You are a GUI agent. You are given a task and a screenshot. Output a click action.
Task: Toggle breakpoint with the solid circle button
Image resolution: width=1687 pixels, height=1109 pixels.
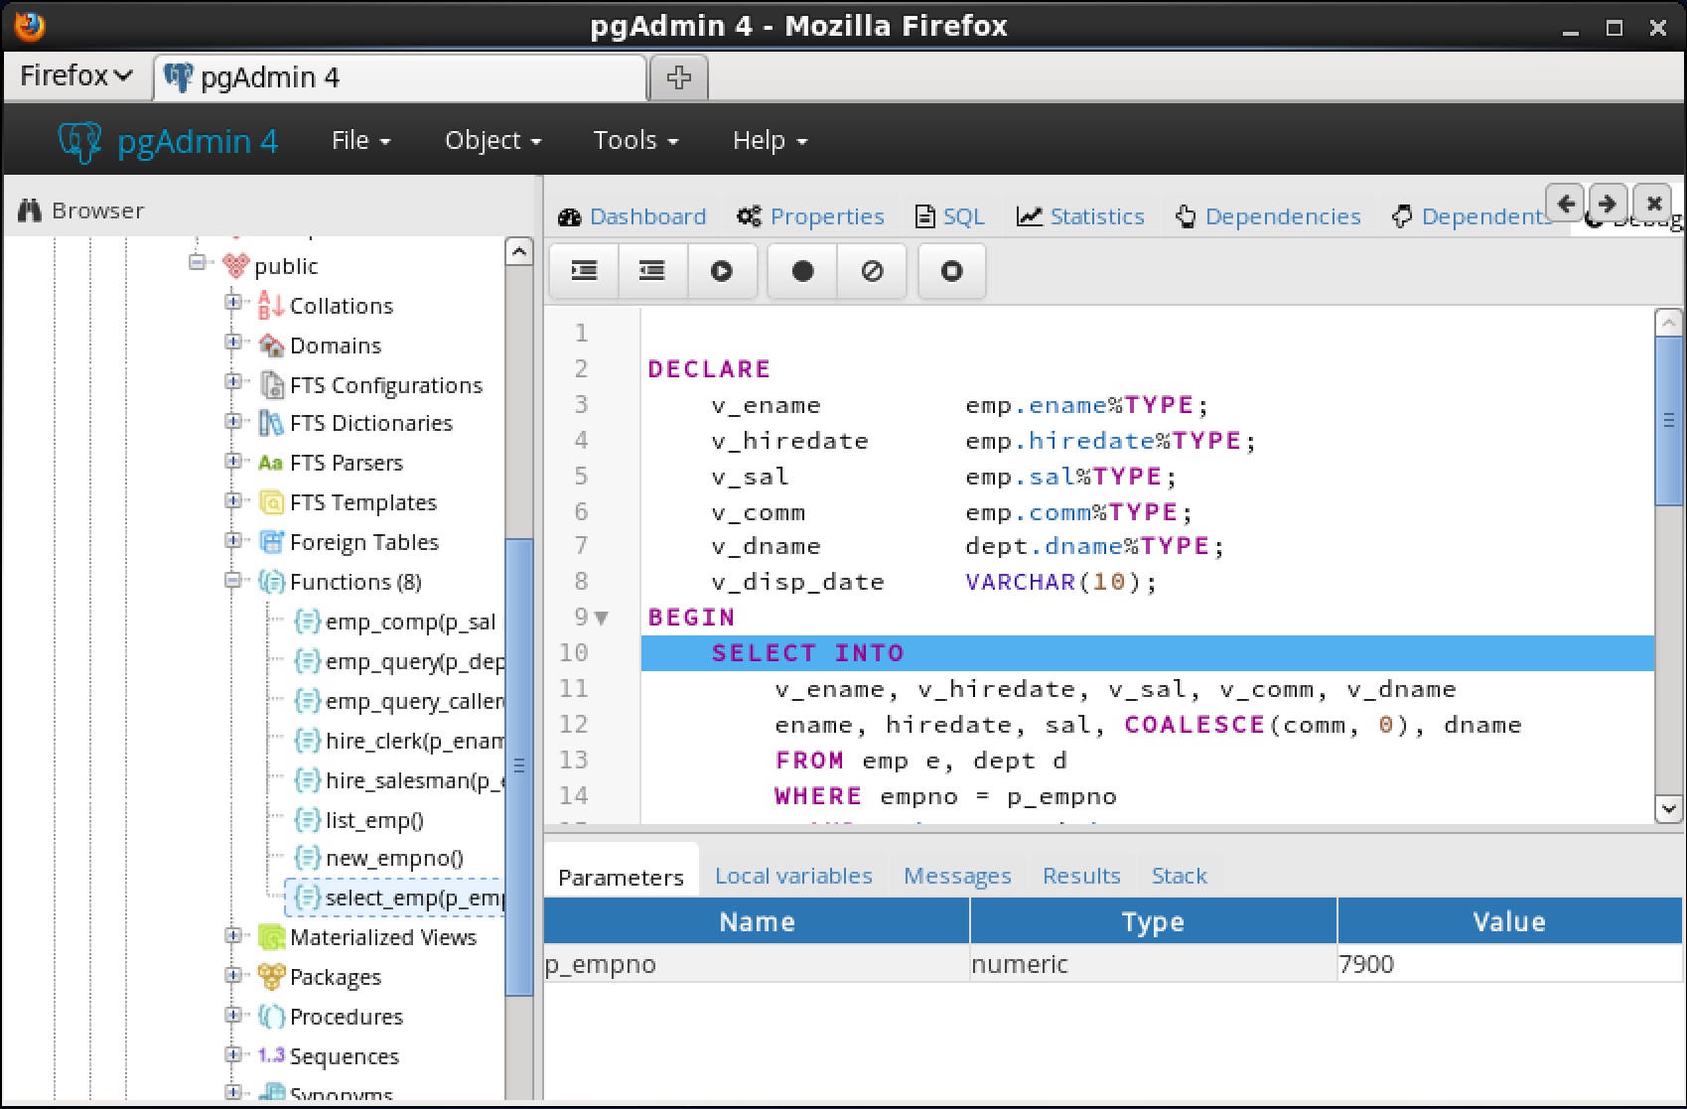click(x=802, y=271)
